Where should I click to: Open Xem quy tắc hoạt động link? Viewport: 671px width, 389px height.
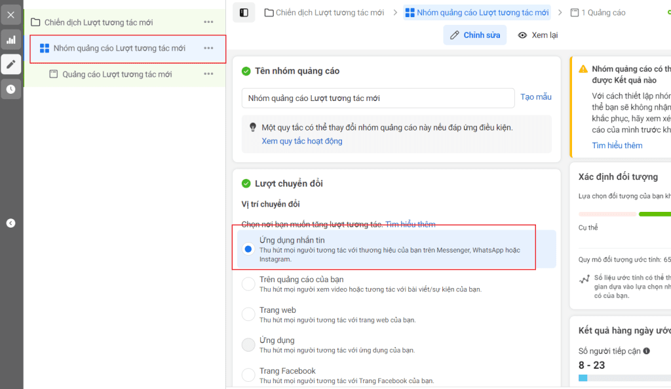[301, 141]
